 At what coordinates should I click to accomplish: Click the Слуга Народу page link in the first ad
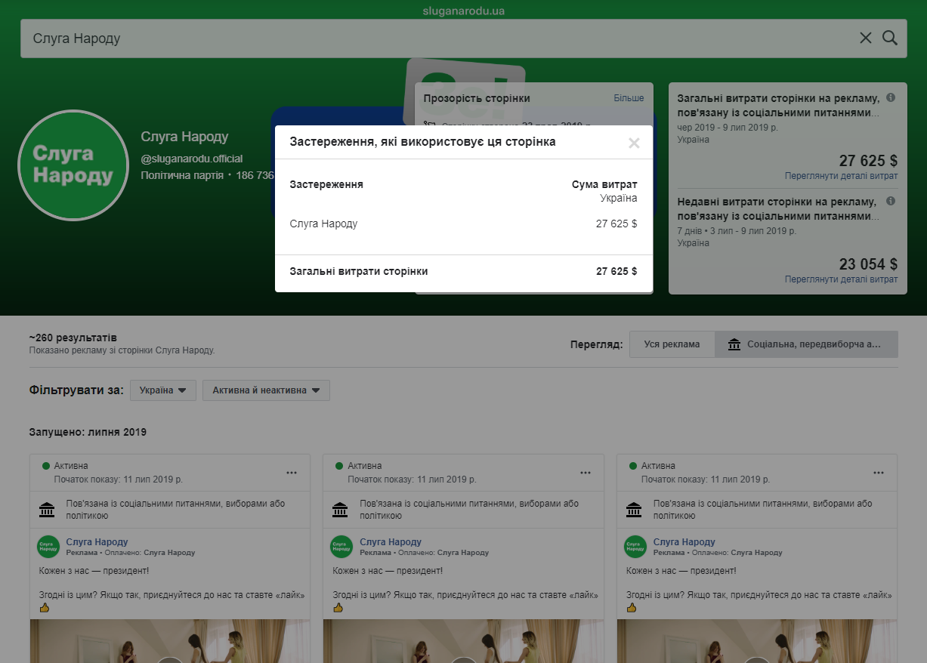pos(97,542)
